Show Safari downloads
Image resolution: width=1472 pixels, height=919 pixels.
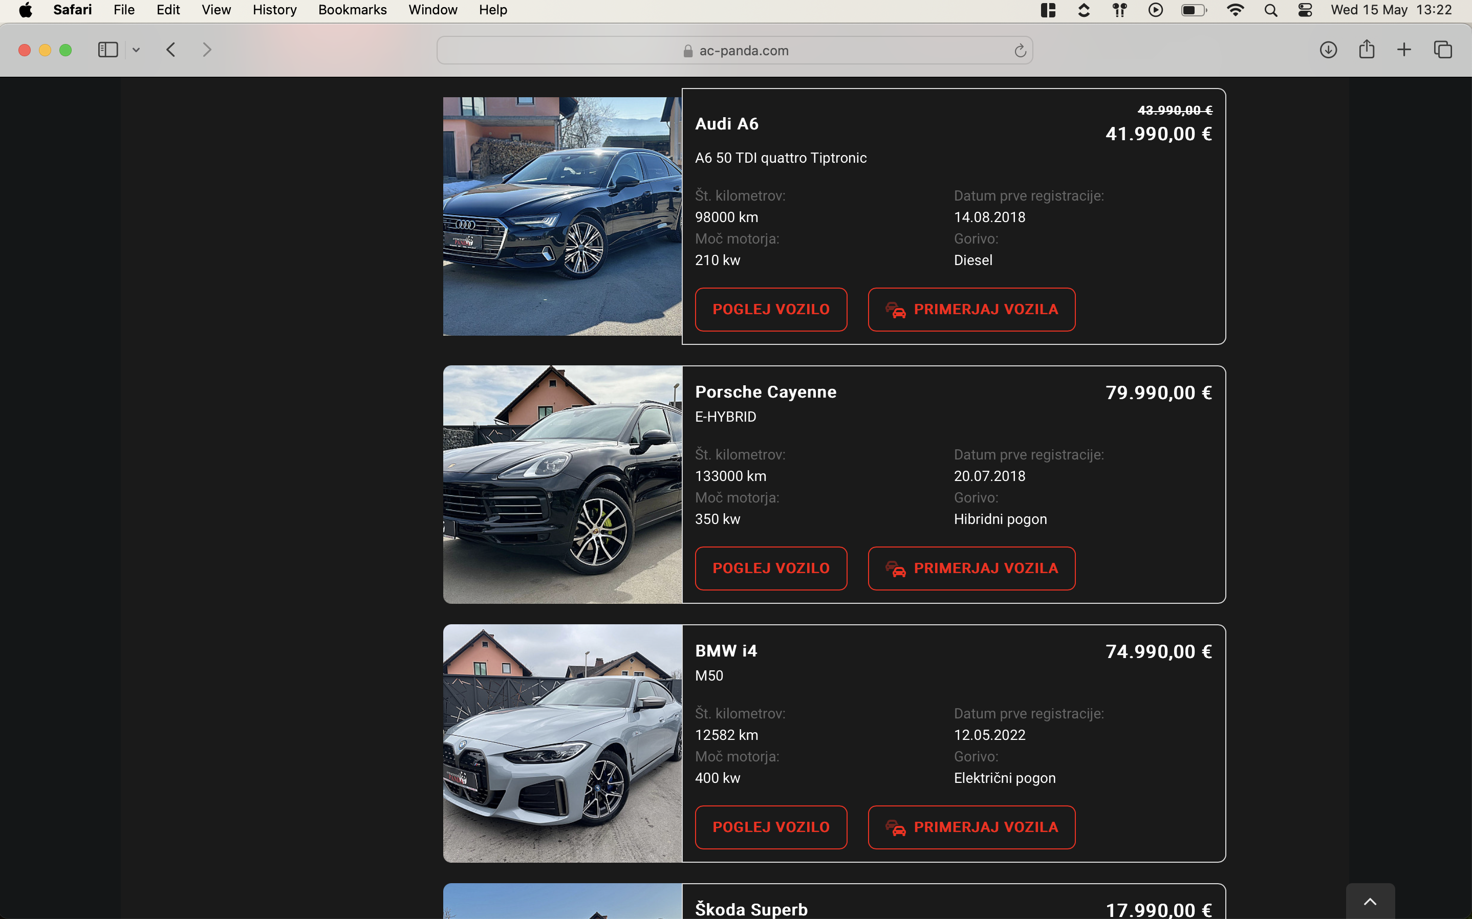1328,50
